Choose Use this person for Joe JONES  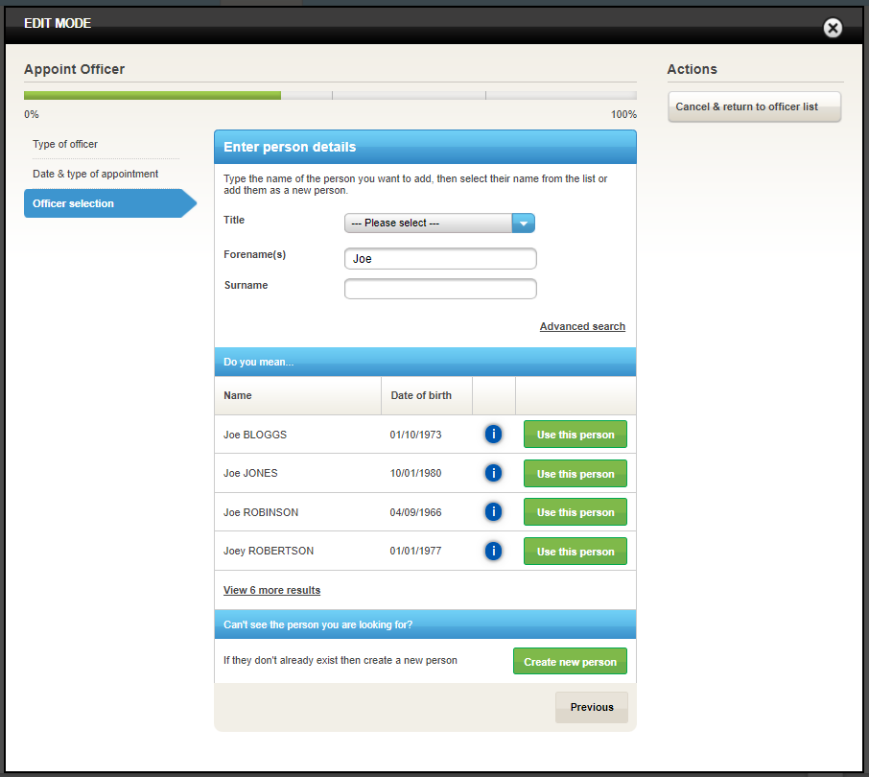pyautogui.click(x=575, y=474)
